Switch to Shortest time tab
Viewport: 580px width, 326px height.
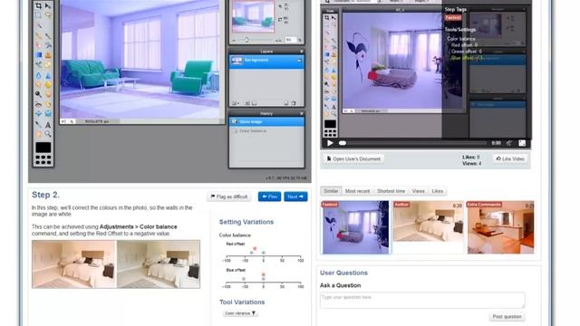(x=391, y=191)
